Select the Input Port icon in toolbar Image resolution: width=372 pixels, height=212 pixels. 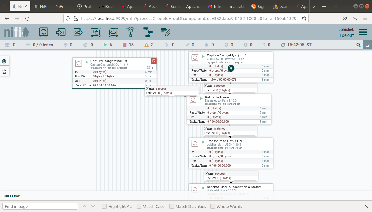tap(60, 32)
